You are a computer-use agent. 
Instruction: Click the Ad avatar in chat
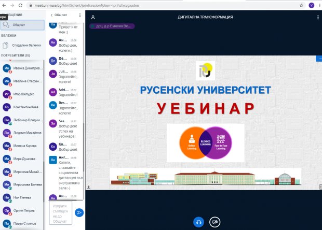tap(53, 92)
